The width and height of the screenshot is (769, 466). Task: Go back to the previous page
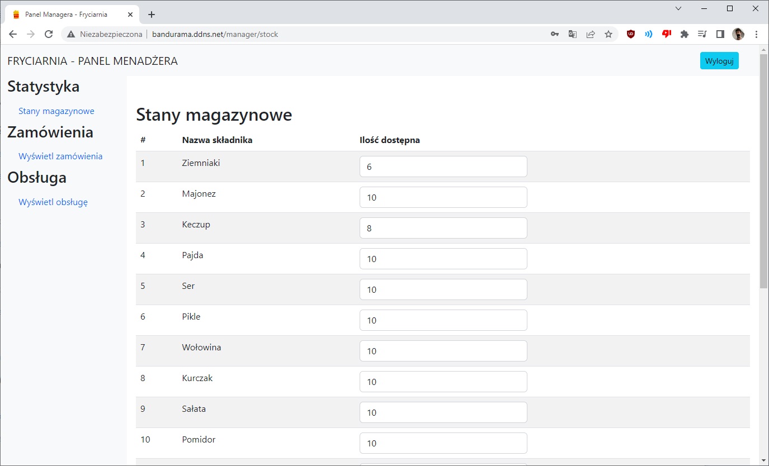click(x=13, y=34)
